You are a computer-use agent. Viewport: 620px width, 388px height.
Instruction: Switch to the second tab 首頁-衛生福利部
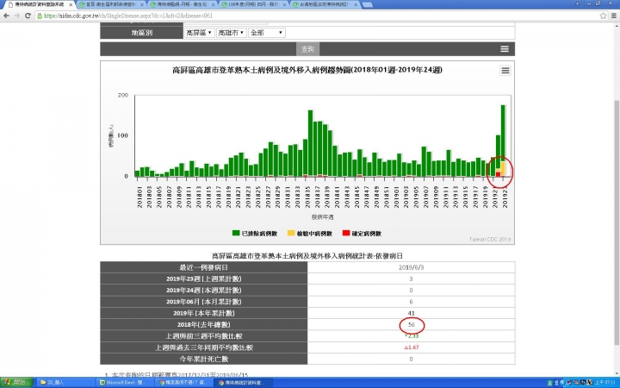111,5
